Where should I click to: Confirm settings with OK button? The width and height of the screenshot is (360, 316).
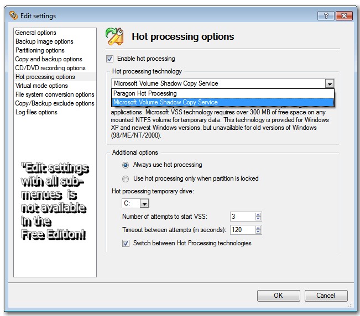pyautogui.click(x=279, y=296)
